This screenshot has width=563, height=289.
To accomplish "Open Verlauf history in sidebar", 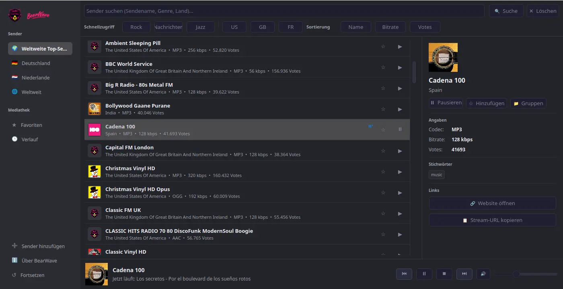I will 40,139.
